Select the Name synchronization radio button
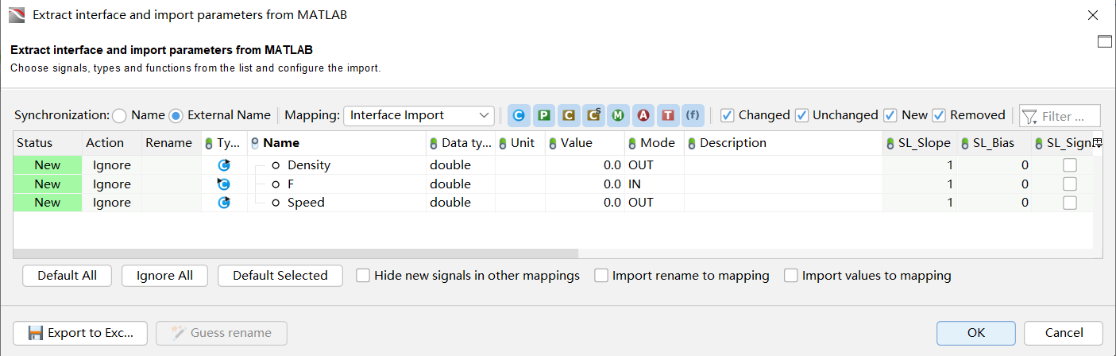1116x356 pixels. coord(120,115)
